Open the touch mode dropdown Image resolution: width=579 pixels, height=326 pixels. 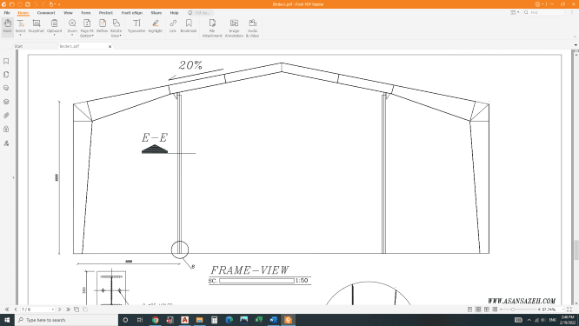pos(52,4)
